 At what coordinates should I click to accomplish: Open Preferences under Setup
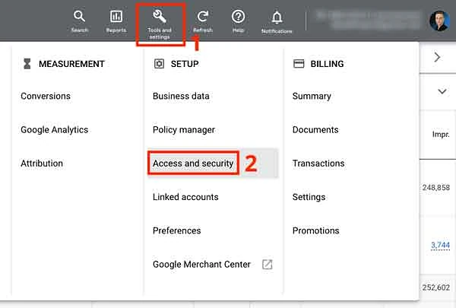(x=177, y=230)
